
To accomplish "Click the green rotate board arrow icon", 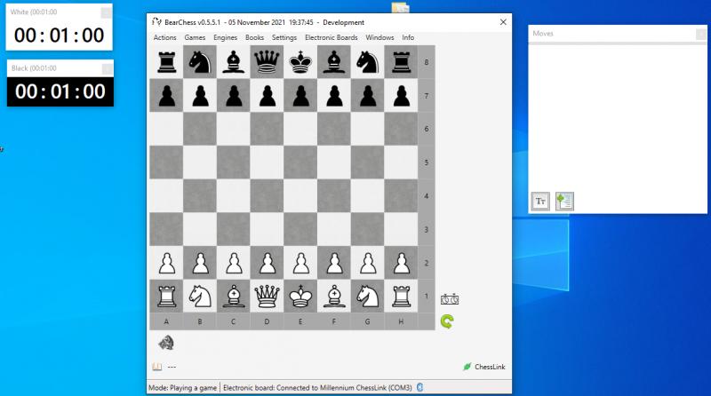I will [x=448, y=321].
